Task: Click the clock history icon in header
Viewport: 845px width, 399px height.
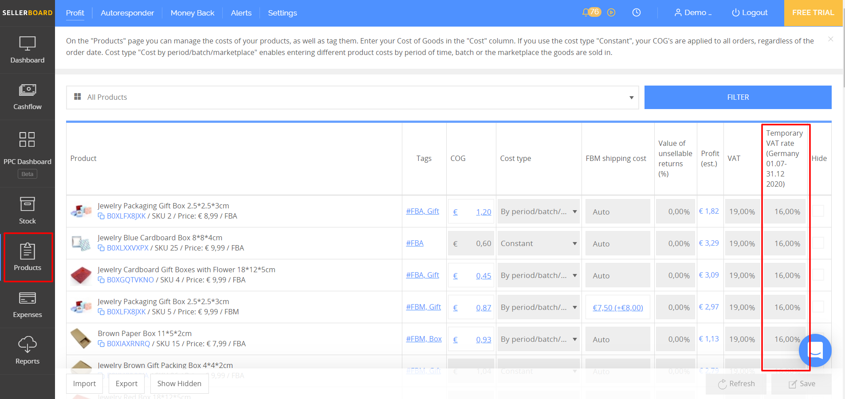Action: pyautogui.click(x=637, y=13)
